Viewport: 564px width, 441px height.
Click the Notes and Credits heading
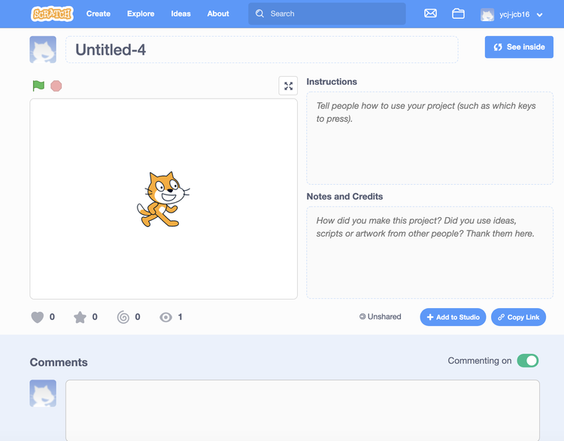pyautogui.click(x=344, y=196)
